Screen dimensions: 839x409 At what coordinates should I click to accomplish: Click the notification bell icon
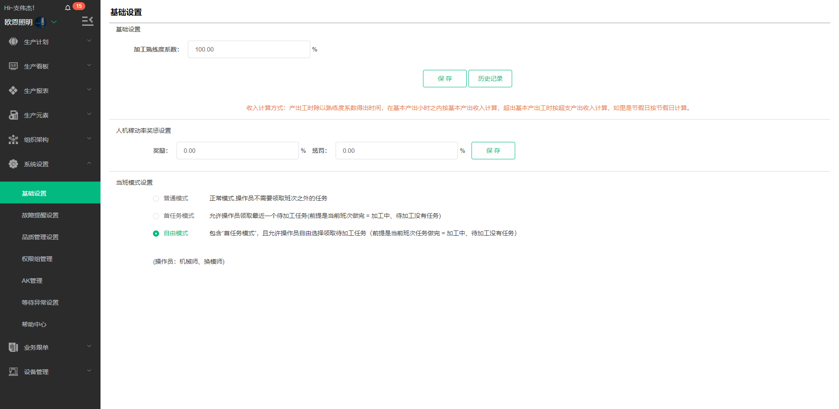coord(68,8)
